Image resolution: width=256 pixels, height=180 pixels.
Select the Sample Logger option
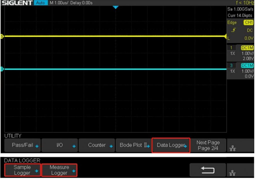pos(22,170)
